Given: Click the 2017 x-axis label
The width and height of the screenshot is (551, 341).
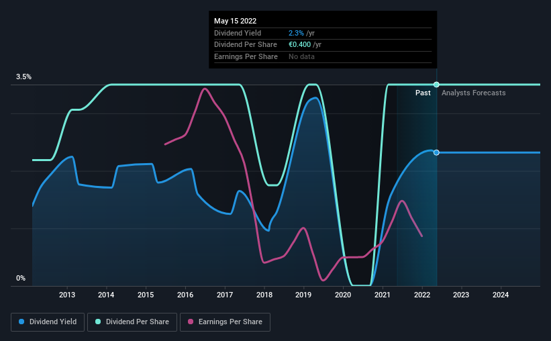Looking at the screenshot, I should pyautogui.click(x=225, y=295).
